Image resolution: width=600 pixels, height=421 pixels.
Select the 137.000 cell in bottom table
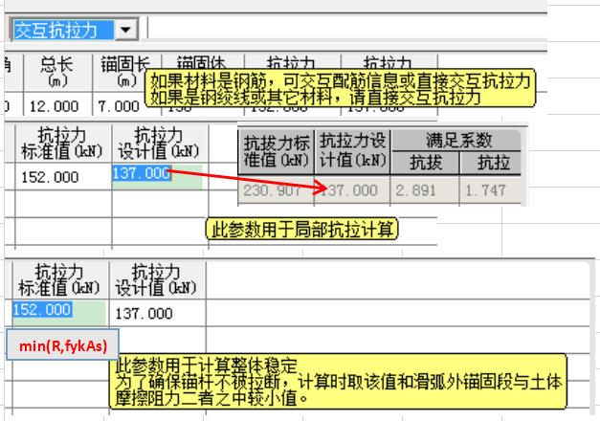[158, 313]
